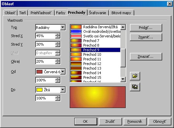Click the load gradient table folder icon
The image size is (174, 128).
coord(135,76)
